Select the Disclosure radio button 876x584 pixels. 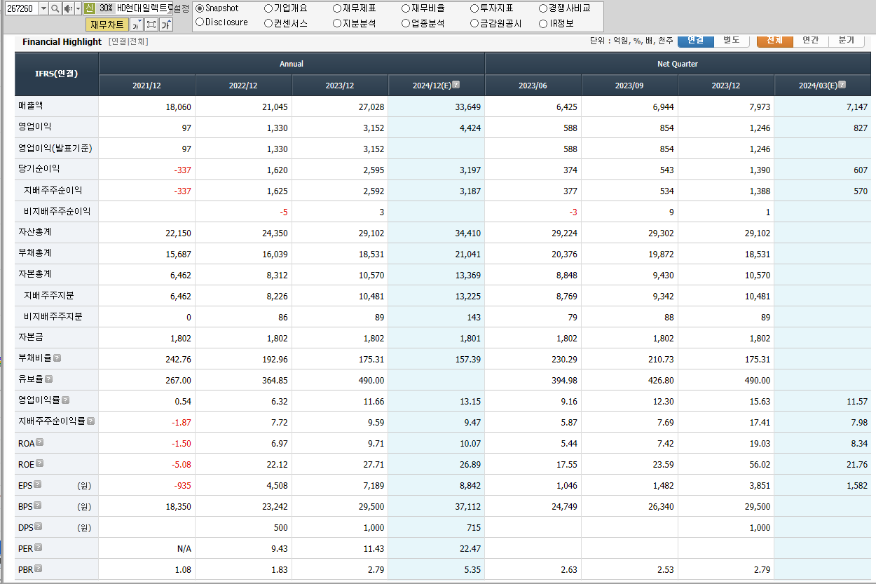click(x=200, y=22)
